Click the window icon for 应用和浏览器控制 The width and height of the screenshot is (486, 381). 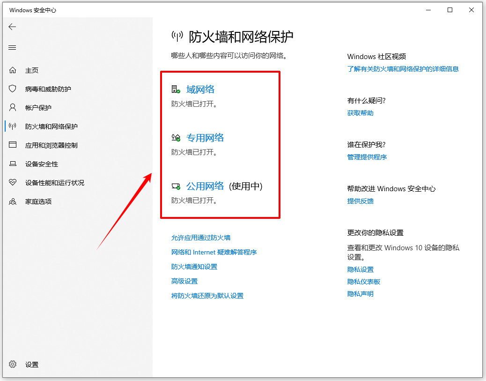pos(12,145)
